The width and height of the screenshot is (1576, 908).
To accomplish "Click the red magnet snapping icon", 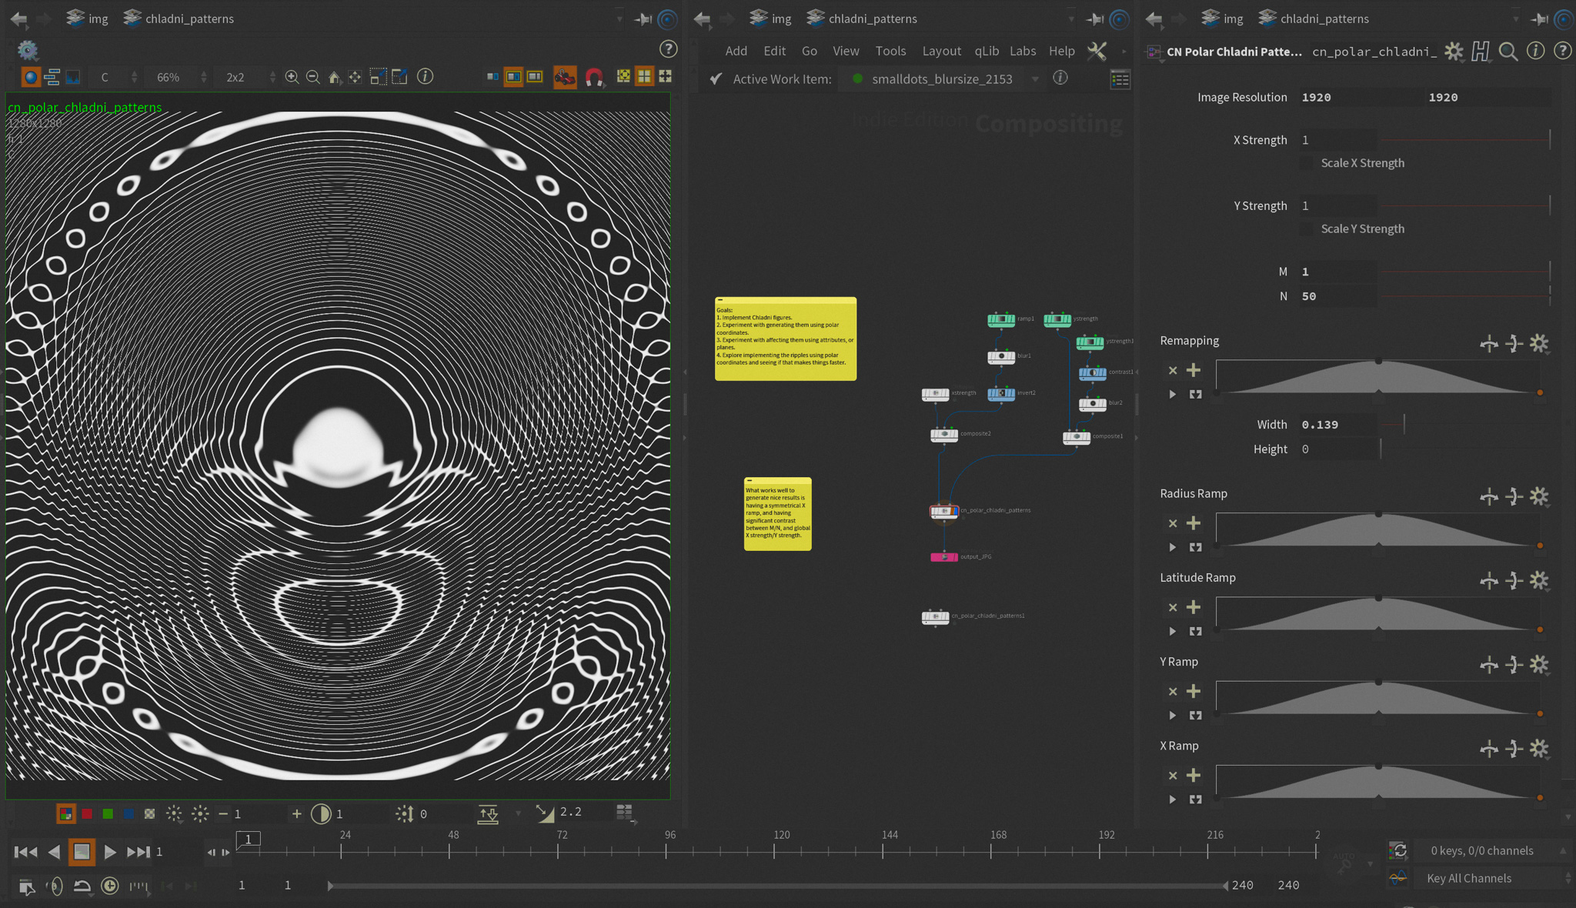I will 593,77.
